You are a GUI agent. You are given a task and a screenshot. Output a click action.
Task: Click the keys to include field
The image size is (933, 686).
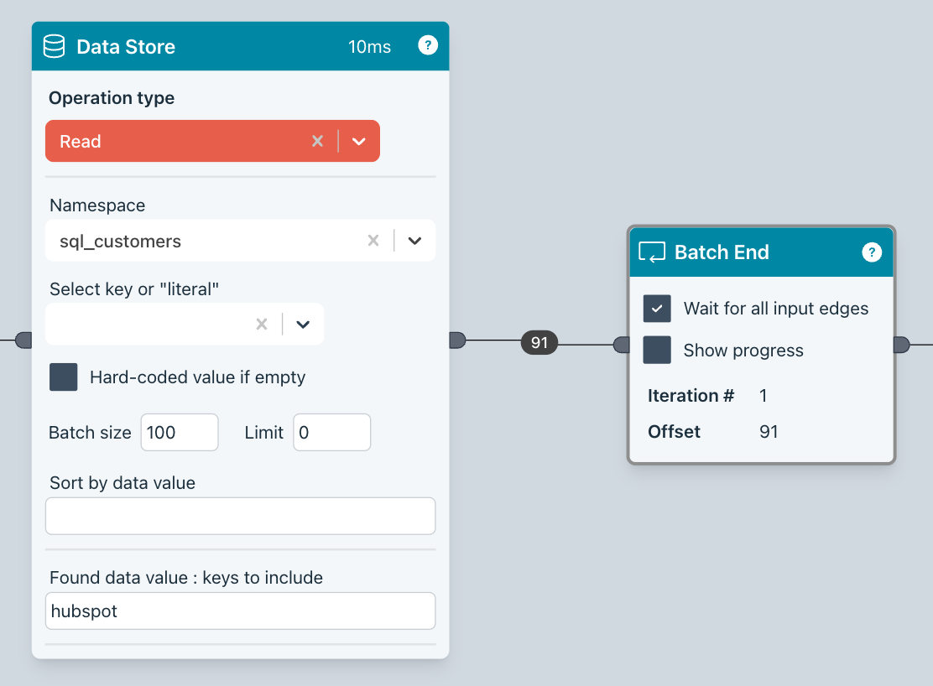coord(240,611)
